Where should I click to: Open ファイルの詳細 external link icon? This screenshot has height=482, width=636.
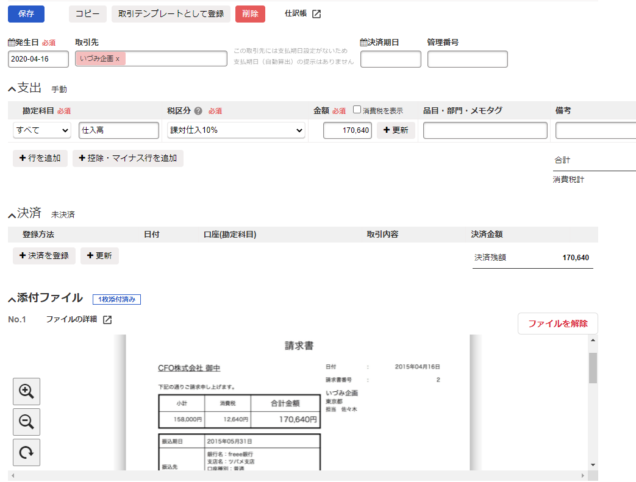point(107,320)
